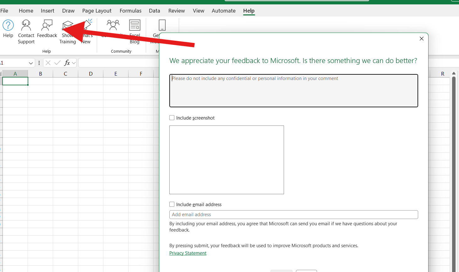Screen dimensions: 459x272
Task: Open the Excel Blog icon
Action: point(135,25)
